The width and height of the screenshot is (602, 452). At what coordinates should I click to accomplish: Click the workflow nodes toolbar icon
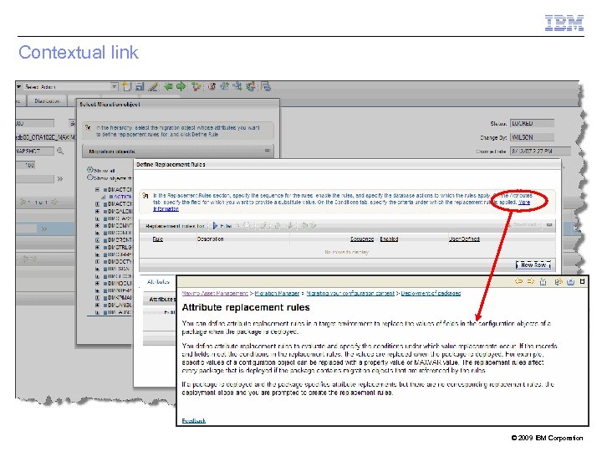click(196, 87)
